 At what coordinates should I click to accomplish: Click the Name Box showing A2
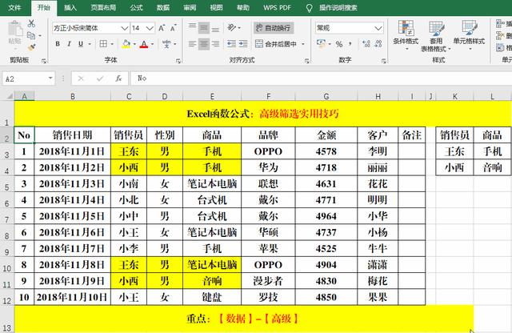click(29, 78)
